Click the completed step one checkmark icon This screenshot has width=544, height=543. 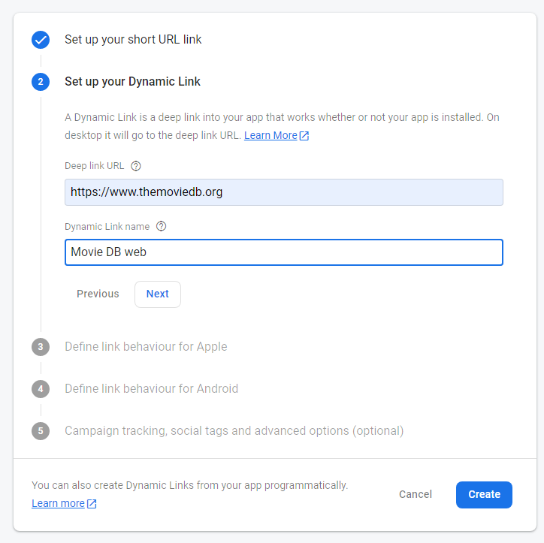pos(41,40)
